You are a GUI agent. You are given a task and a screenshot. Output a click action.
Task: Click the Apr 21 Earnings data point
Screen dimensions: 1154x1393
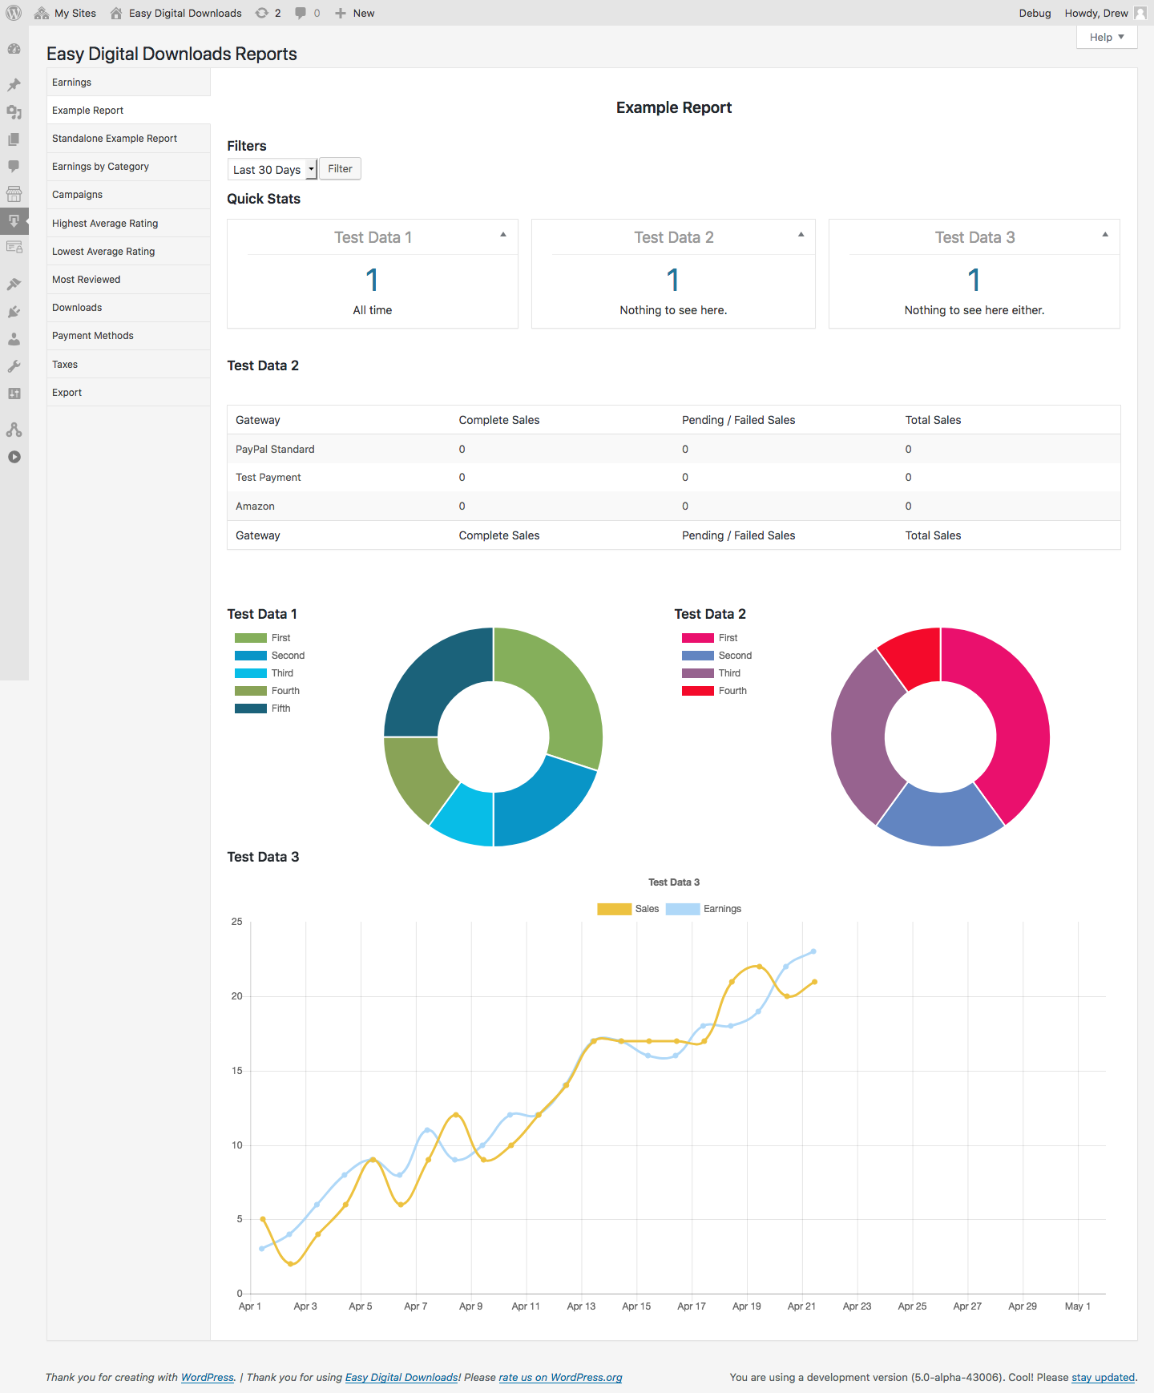pos(813,951)
